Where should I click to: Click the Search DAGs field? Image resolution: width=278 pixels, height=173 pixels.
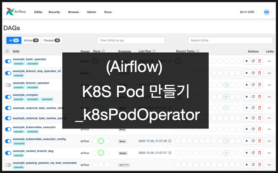[230, 40]
